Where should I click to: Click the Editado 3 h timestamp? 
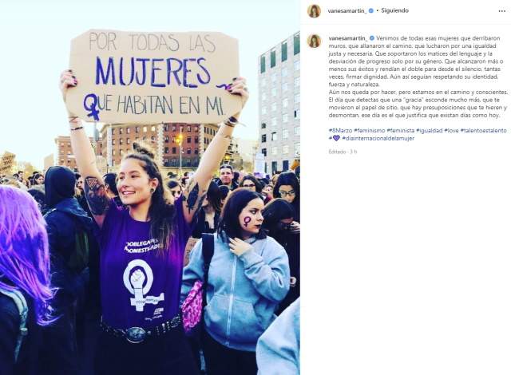[343, 152]
